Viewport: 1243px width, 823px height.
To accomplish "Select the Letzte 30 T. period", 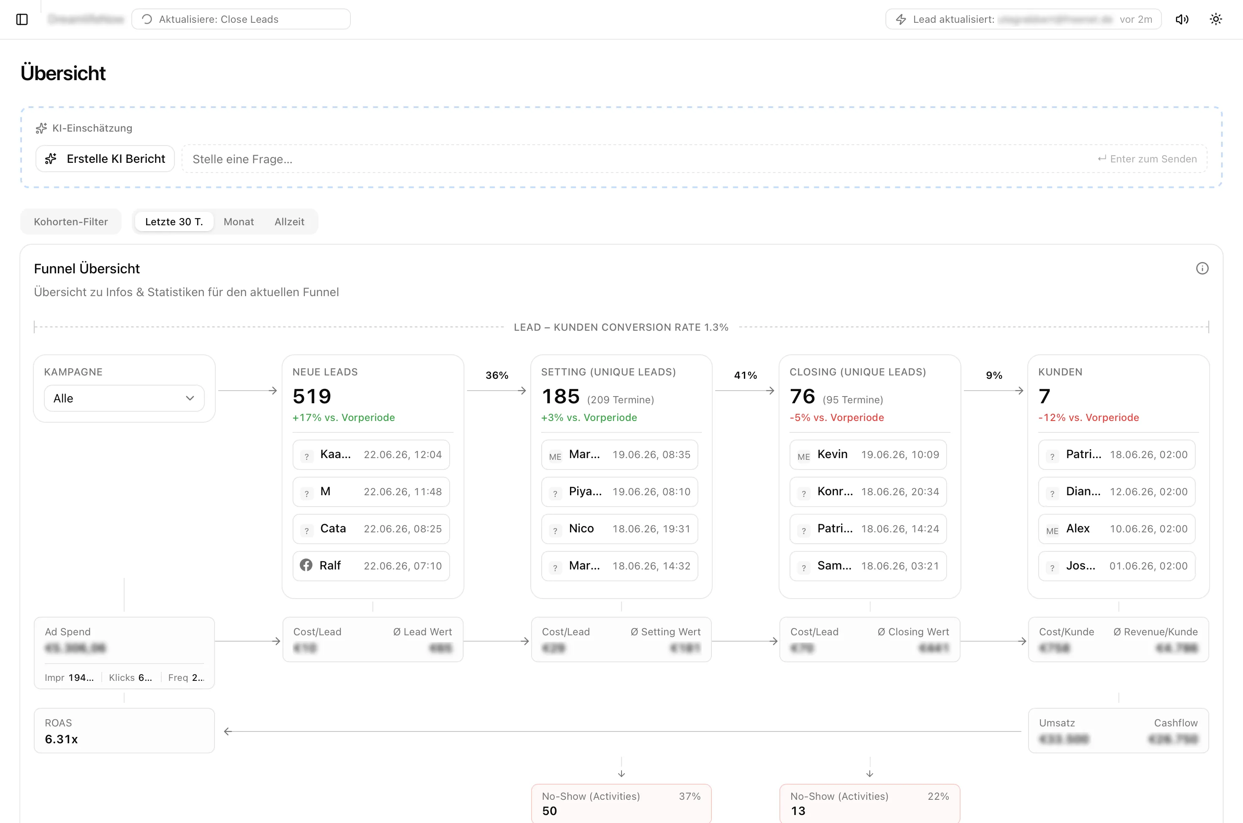I will 174,221.
